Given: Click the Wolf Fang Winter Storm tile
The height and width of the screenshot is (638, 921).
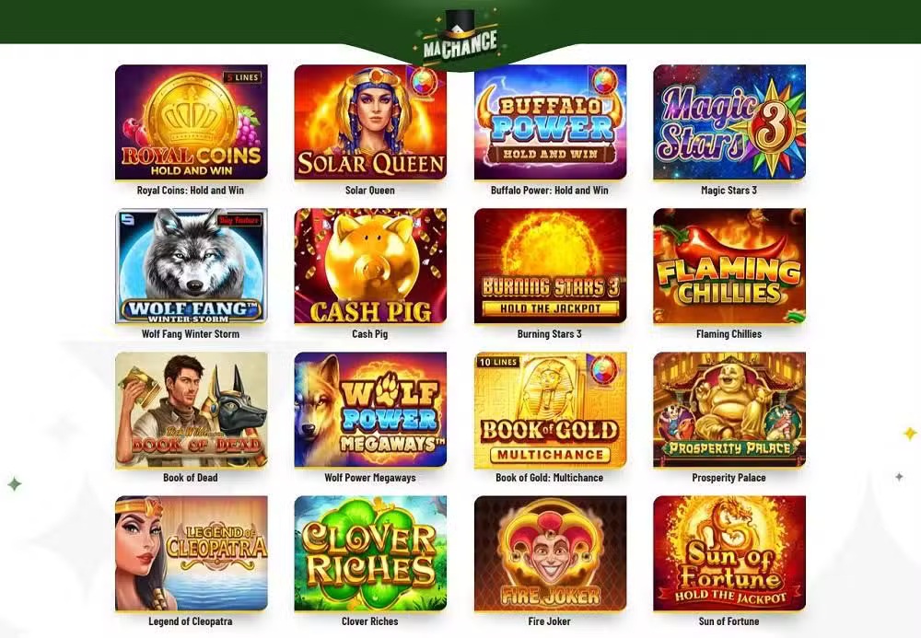Looking at the screenshot, I should click(x=192, y=266).
